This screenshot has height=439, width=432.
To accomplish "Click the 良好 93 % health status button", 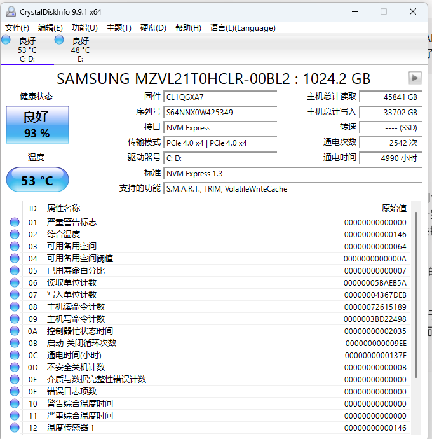I will tap(37, 125).
